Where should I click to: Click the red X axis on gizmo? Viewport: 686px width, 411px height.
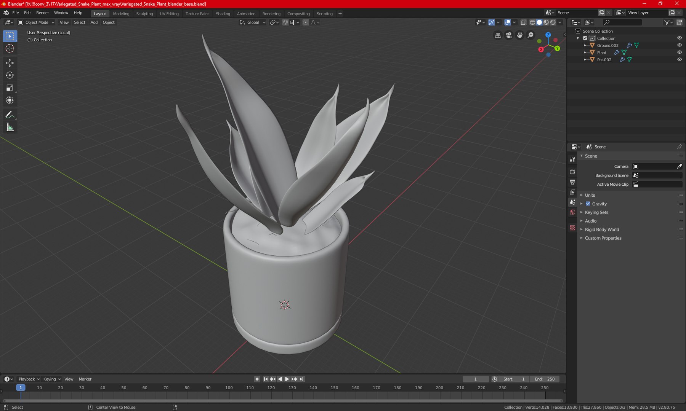(x=541, y=49)
